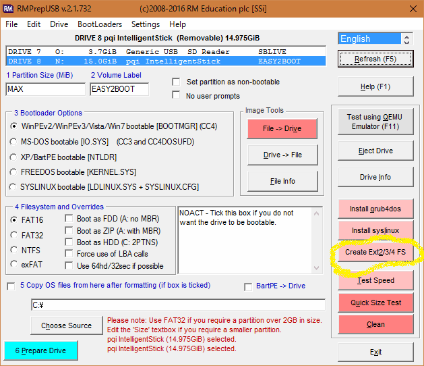This screenshot has height=366, width=424.
Task: Click File Info button
Action: 282,181
